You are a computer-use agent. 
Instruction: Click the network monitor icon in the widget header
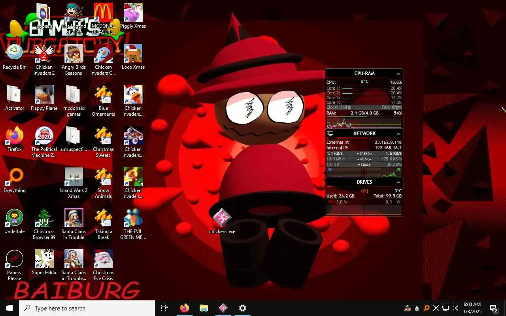pyautogui.click(x=330, y=134)
